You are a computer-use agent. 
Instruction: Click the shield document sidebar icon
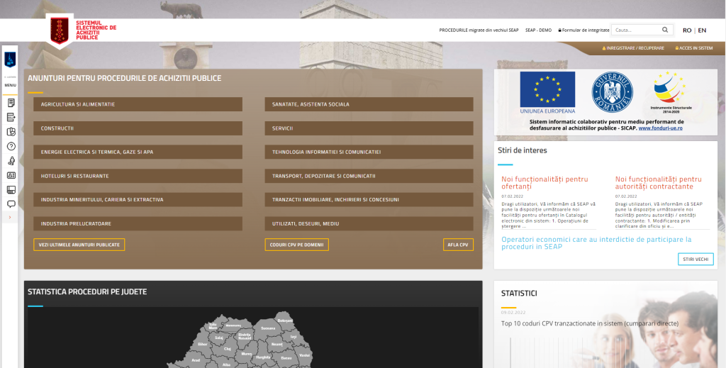(x=11, y=132)
